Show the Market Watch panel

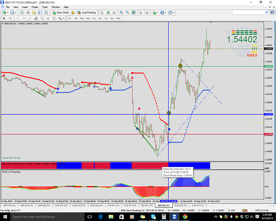click(22, 12)
